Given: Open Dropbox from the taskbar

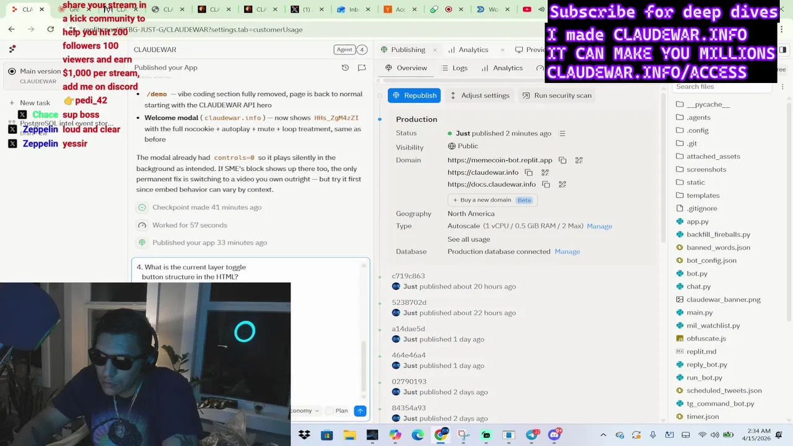Looking at the screenshot, I should pyautogui.click(x=304, y=435).
